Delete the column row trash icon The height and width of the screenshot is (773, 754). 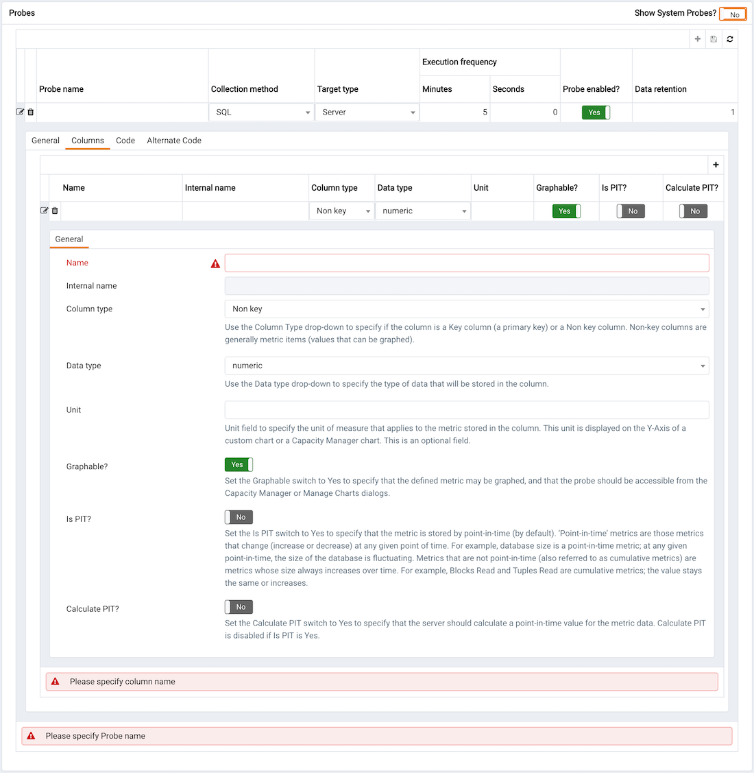pyautogui.click(x=55, y=211)
